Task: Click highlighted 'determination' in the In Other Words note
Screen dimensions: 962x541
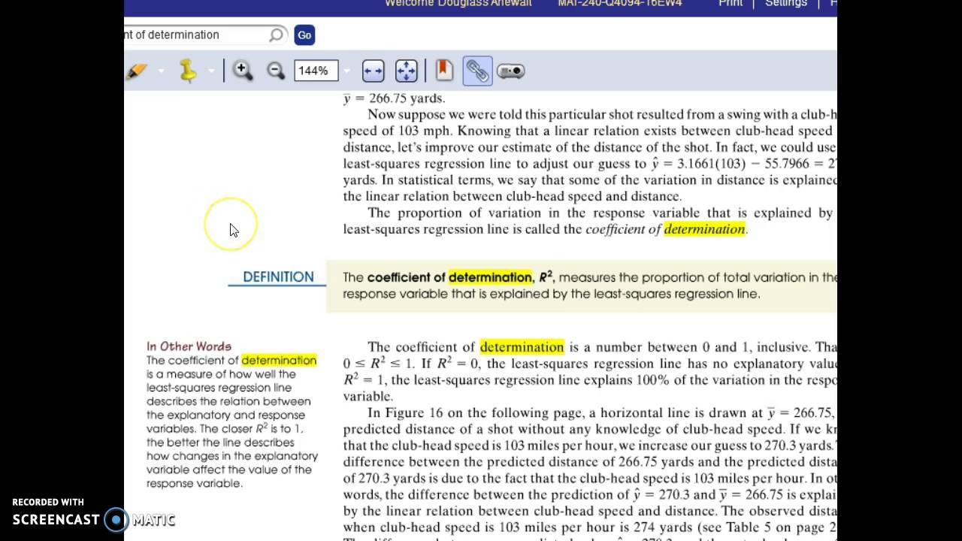Action: pos(279,361)
